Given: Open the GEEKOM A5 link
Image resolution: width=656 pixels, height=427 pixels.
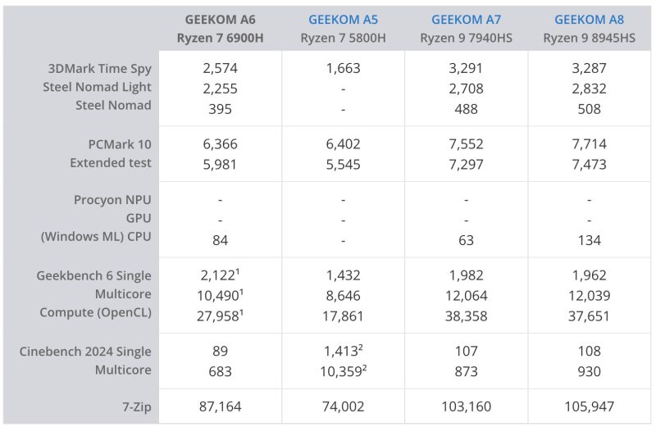Looking at the screenshot, I should [x=343, y=20].
